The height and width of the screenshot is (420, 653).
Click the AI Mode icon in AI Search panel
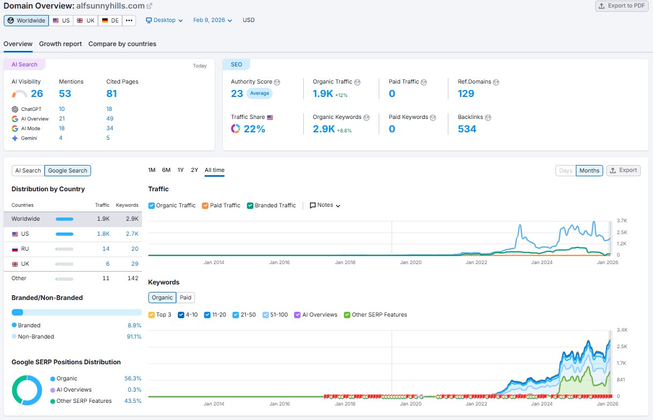pyautogui.click(x=15, y=129)
